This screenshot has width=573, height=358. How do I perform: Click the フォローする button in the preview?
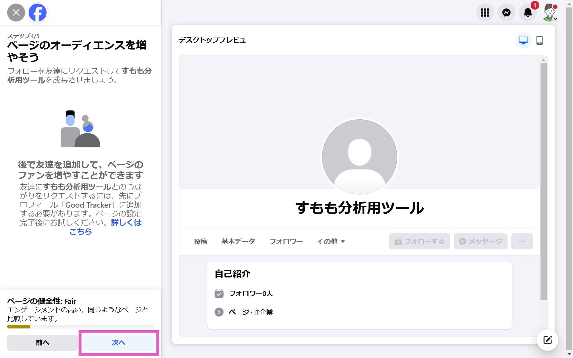pyautogui.click(x=419, y=241)
